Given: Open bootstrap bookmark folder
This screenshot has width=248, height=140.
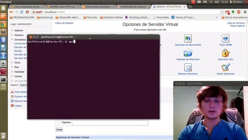Looking at the screenshot, I should tap(45, 17).
